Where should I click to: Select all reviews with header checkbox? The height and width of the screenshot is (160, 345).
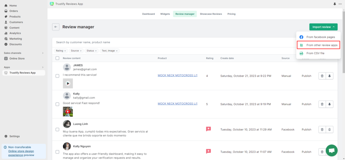point(57,58)
